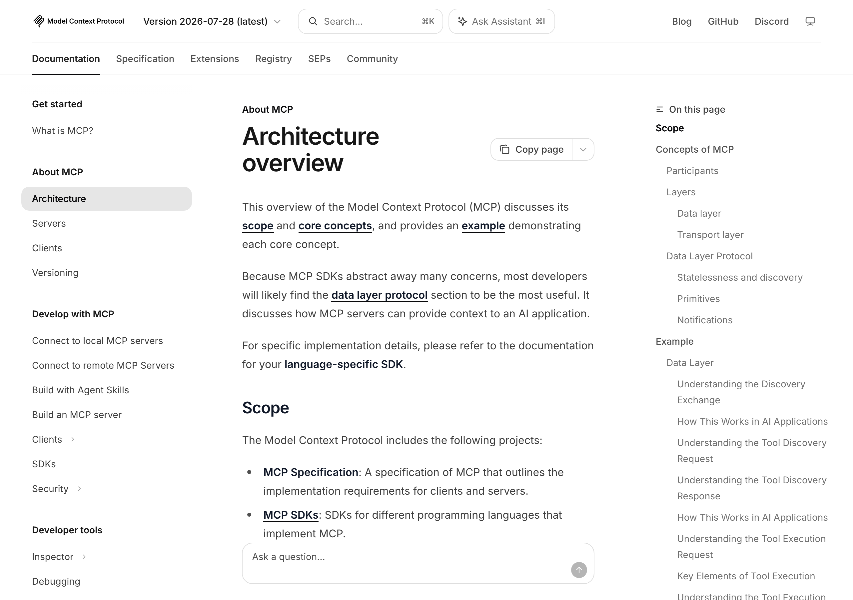The width and height of the screenshot is (853, 600).
Task: Open Copy page options chevron
Action: [x=583, y=149]
